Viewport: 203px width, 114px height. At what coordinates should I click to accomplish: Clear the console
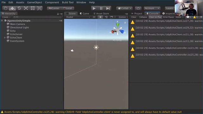point(134,17)
